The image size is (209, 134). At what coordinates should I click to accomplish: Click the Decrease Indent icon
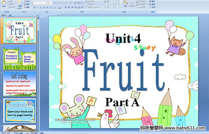point(76,3)
